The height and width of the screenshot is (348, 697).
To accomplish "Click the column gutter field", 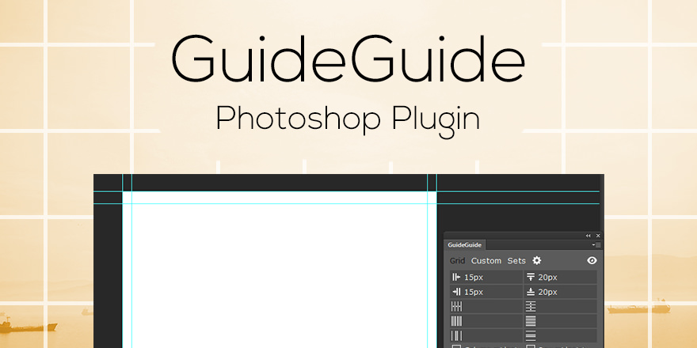I will 486,335.
